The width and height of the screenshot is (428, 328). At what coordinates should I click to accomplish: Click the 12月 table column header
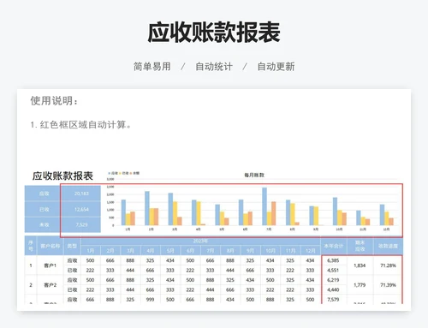pos(311,250)
